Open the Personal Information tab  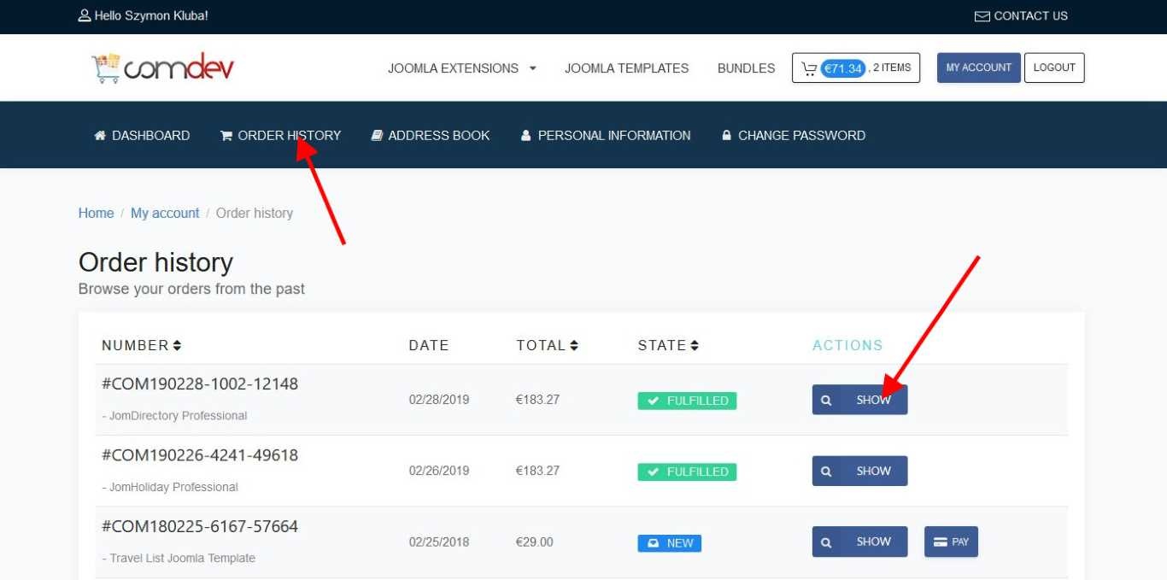(x=606, y=135)
